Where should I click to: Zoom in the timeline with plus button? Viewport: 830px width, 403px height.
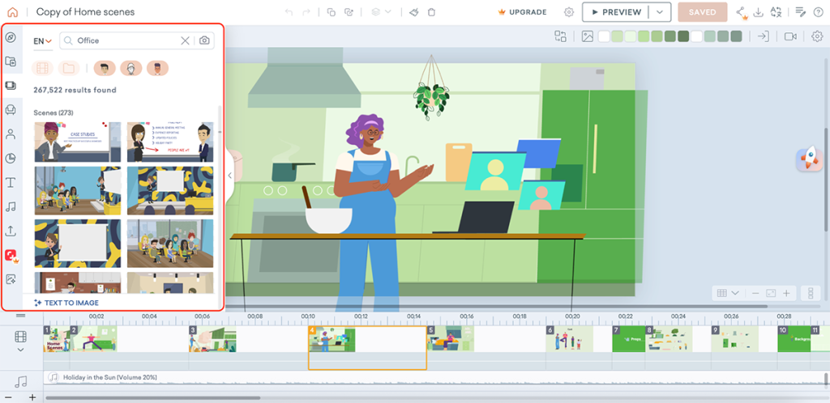click(32, 397)
